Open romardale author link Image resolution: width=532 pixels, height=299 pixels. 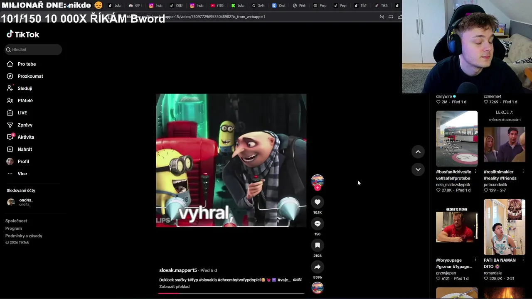(x=493, y=273)
